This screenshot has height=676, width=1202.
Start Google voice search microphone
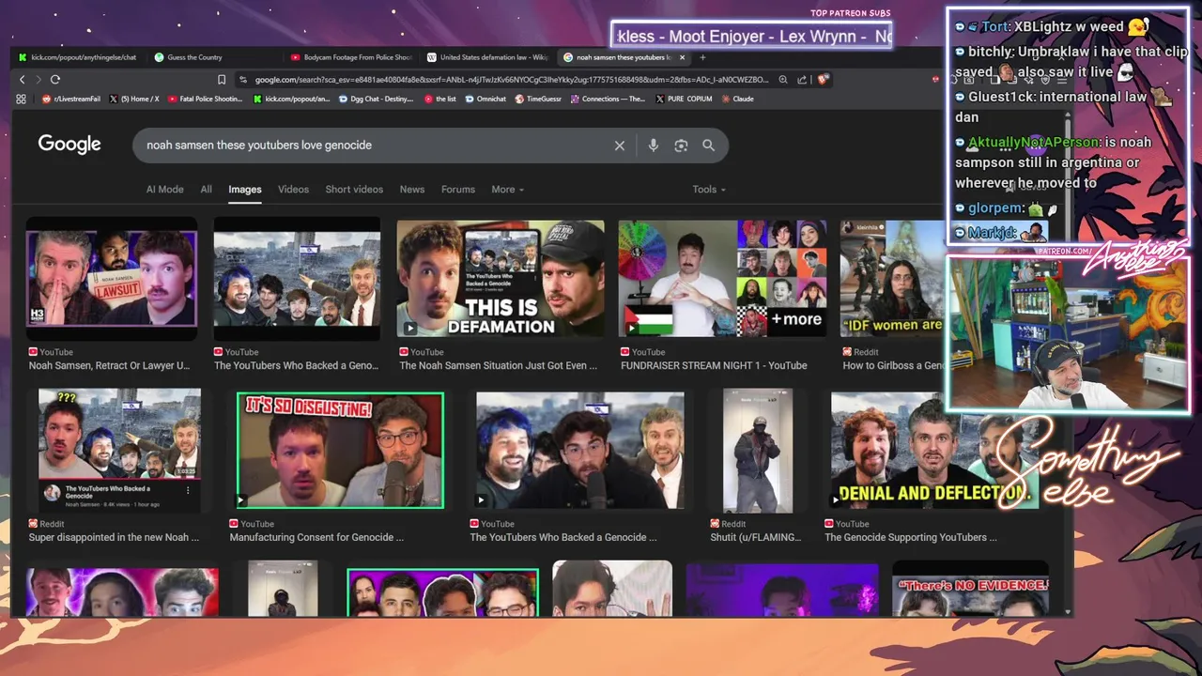654,146
